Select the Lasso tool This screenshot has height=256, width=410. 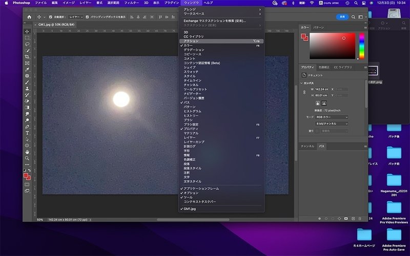coord(27,44)
